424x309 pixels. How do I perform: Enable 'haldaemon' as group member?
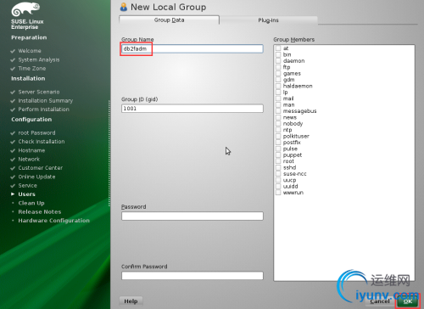click(278, 86)
